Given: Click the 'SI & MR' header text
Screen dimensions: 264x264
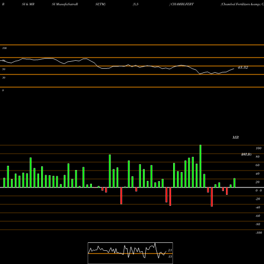Looking at the screenshot, I should point(28,4).
